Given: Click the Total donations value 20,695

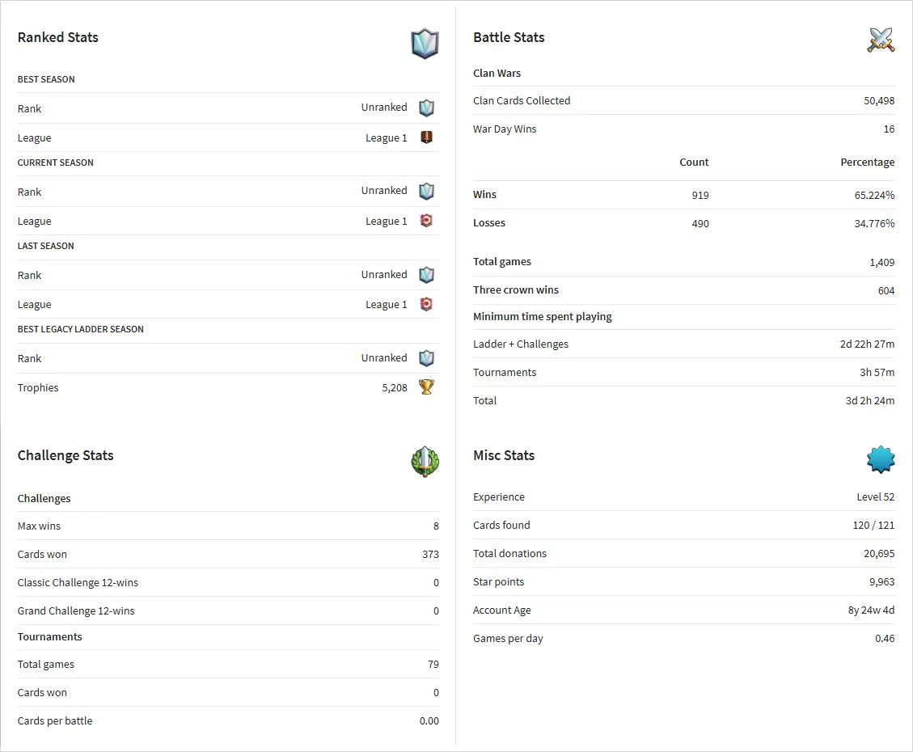Looking at the screenshot, I should point(879,554).
